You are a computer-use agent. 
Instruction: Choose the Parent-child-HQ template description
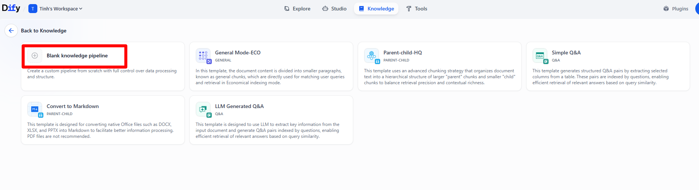pyautogui.click(x=439, y=77)
